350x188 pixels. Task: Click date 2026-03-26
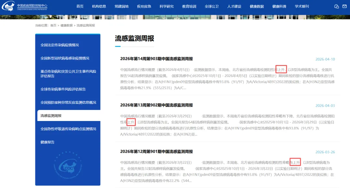coord(325,152)
